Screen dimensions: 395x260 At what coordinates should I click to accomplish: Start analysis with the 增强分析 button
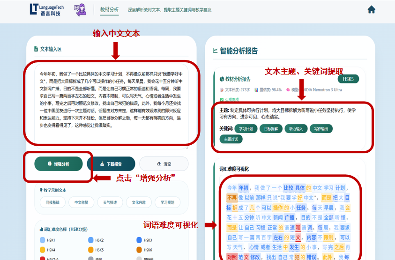point(59,164)
